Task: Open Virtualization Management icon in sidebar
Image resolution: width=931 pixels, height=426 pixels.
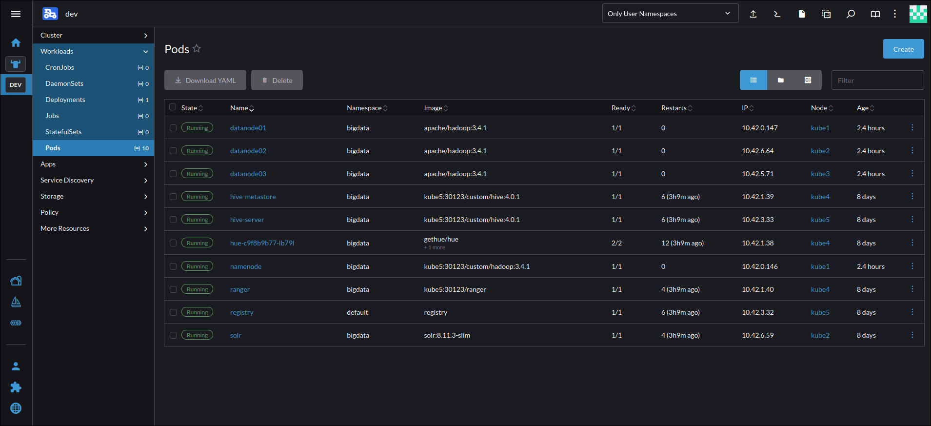Action: [x=16, y=323]
